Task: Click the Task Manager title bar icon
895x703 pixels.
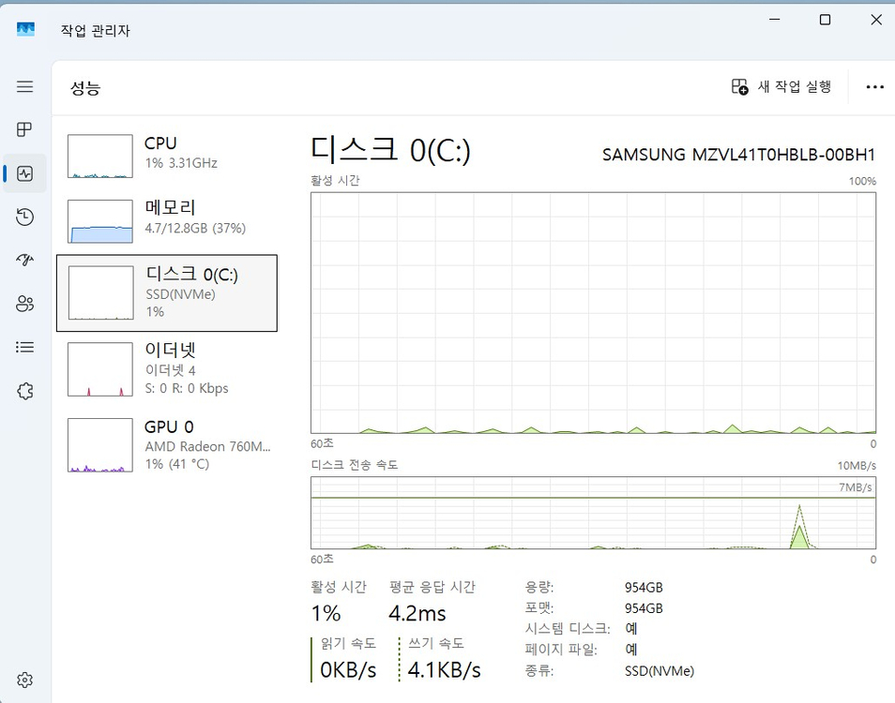Action: coord(25,29)
